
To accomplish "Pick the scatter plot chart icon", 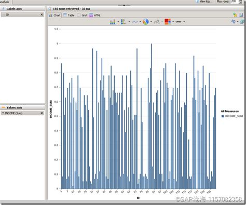I will click(x=157, y=22).
